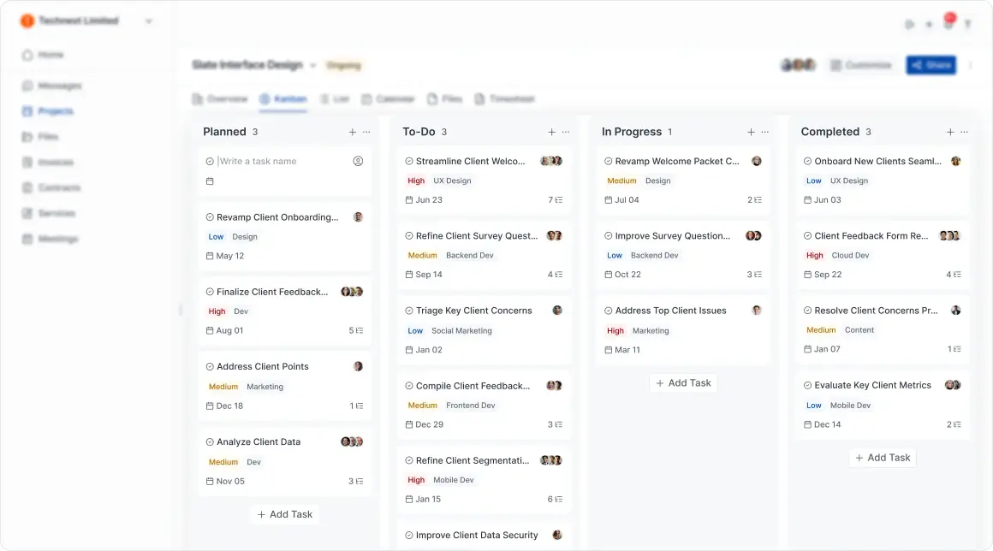Mark Revamp Welcome Packet task complete
This screenshot has width=993, height=551.
[608, 162]
